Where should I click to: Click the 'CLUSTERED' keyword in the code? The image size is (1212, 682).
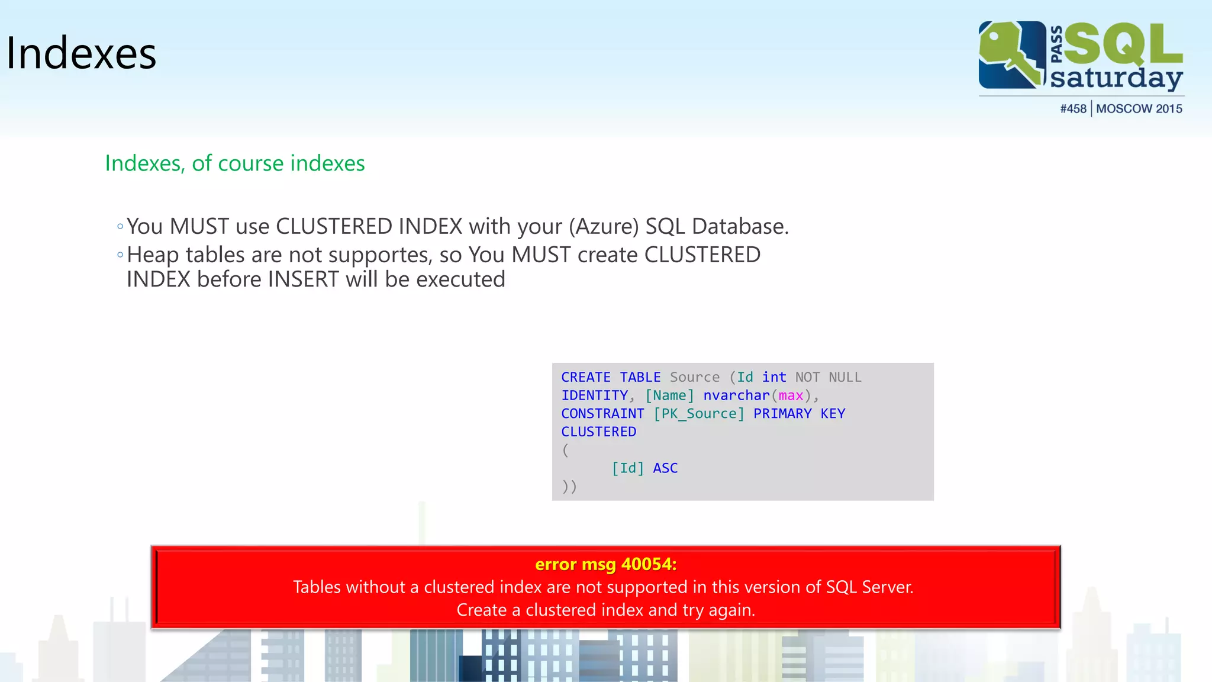[598, 432]
